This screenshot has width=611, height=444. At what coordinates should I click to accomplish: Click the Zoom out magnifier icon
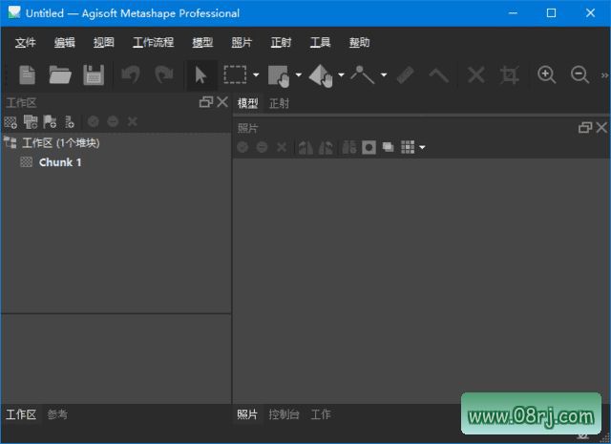click(x=579, y=74)
